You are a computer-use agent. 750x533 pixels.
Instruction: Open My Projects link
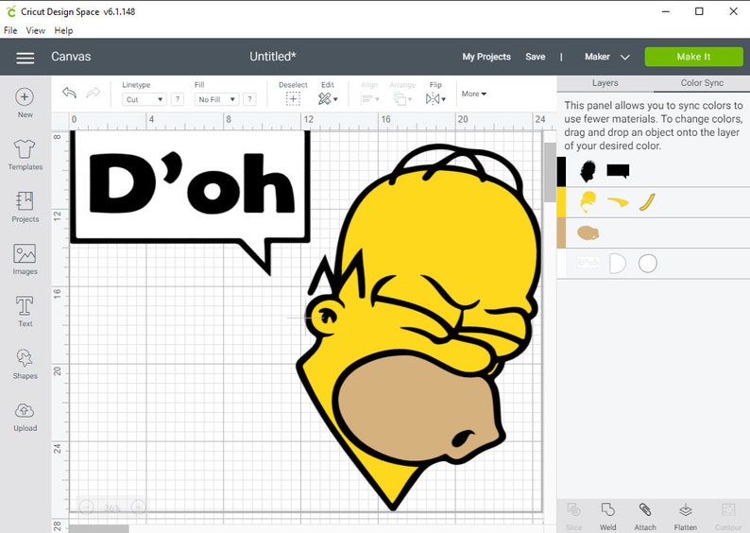(x=486, y=57)
